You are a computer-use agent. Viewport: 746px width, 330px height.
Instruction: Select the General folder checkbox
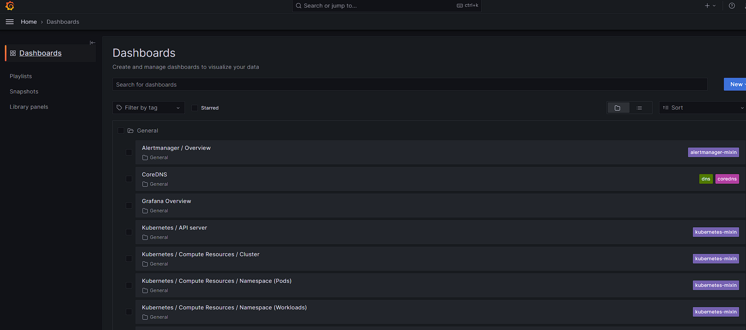click(x=121, y=131)
